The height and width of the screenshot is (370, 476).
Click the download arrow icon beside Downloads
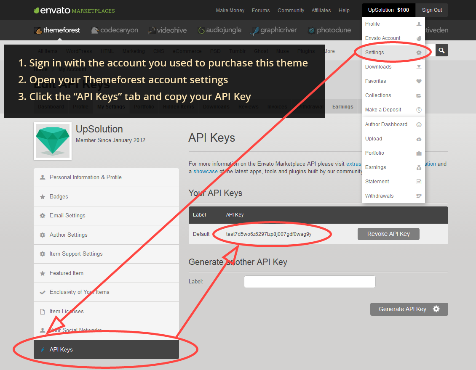click(419, 67)
